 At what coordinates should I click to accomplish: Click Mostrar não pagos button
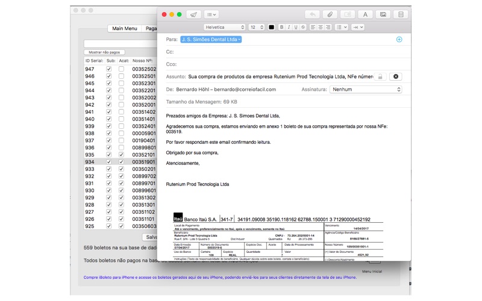(x=104, y=52)
